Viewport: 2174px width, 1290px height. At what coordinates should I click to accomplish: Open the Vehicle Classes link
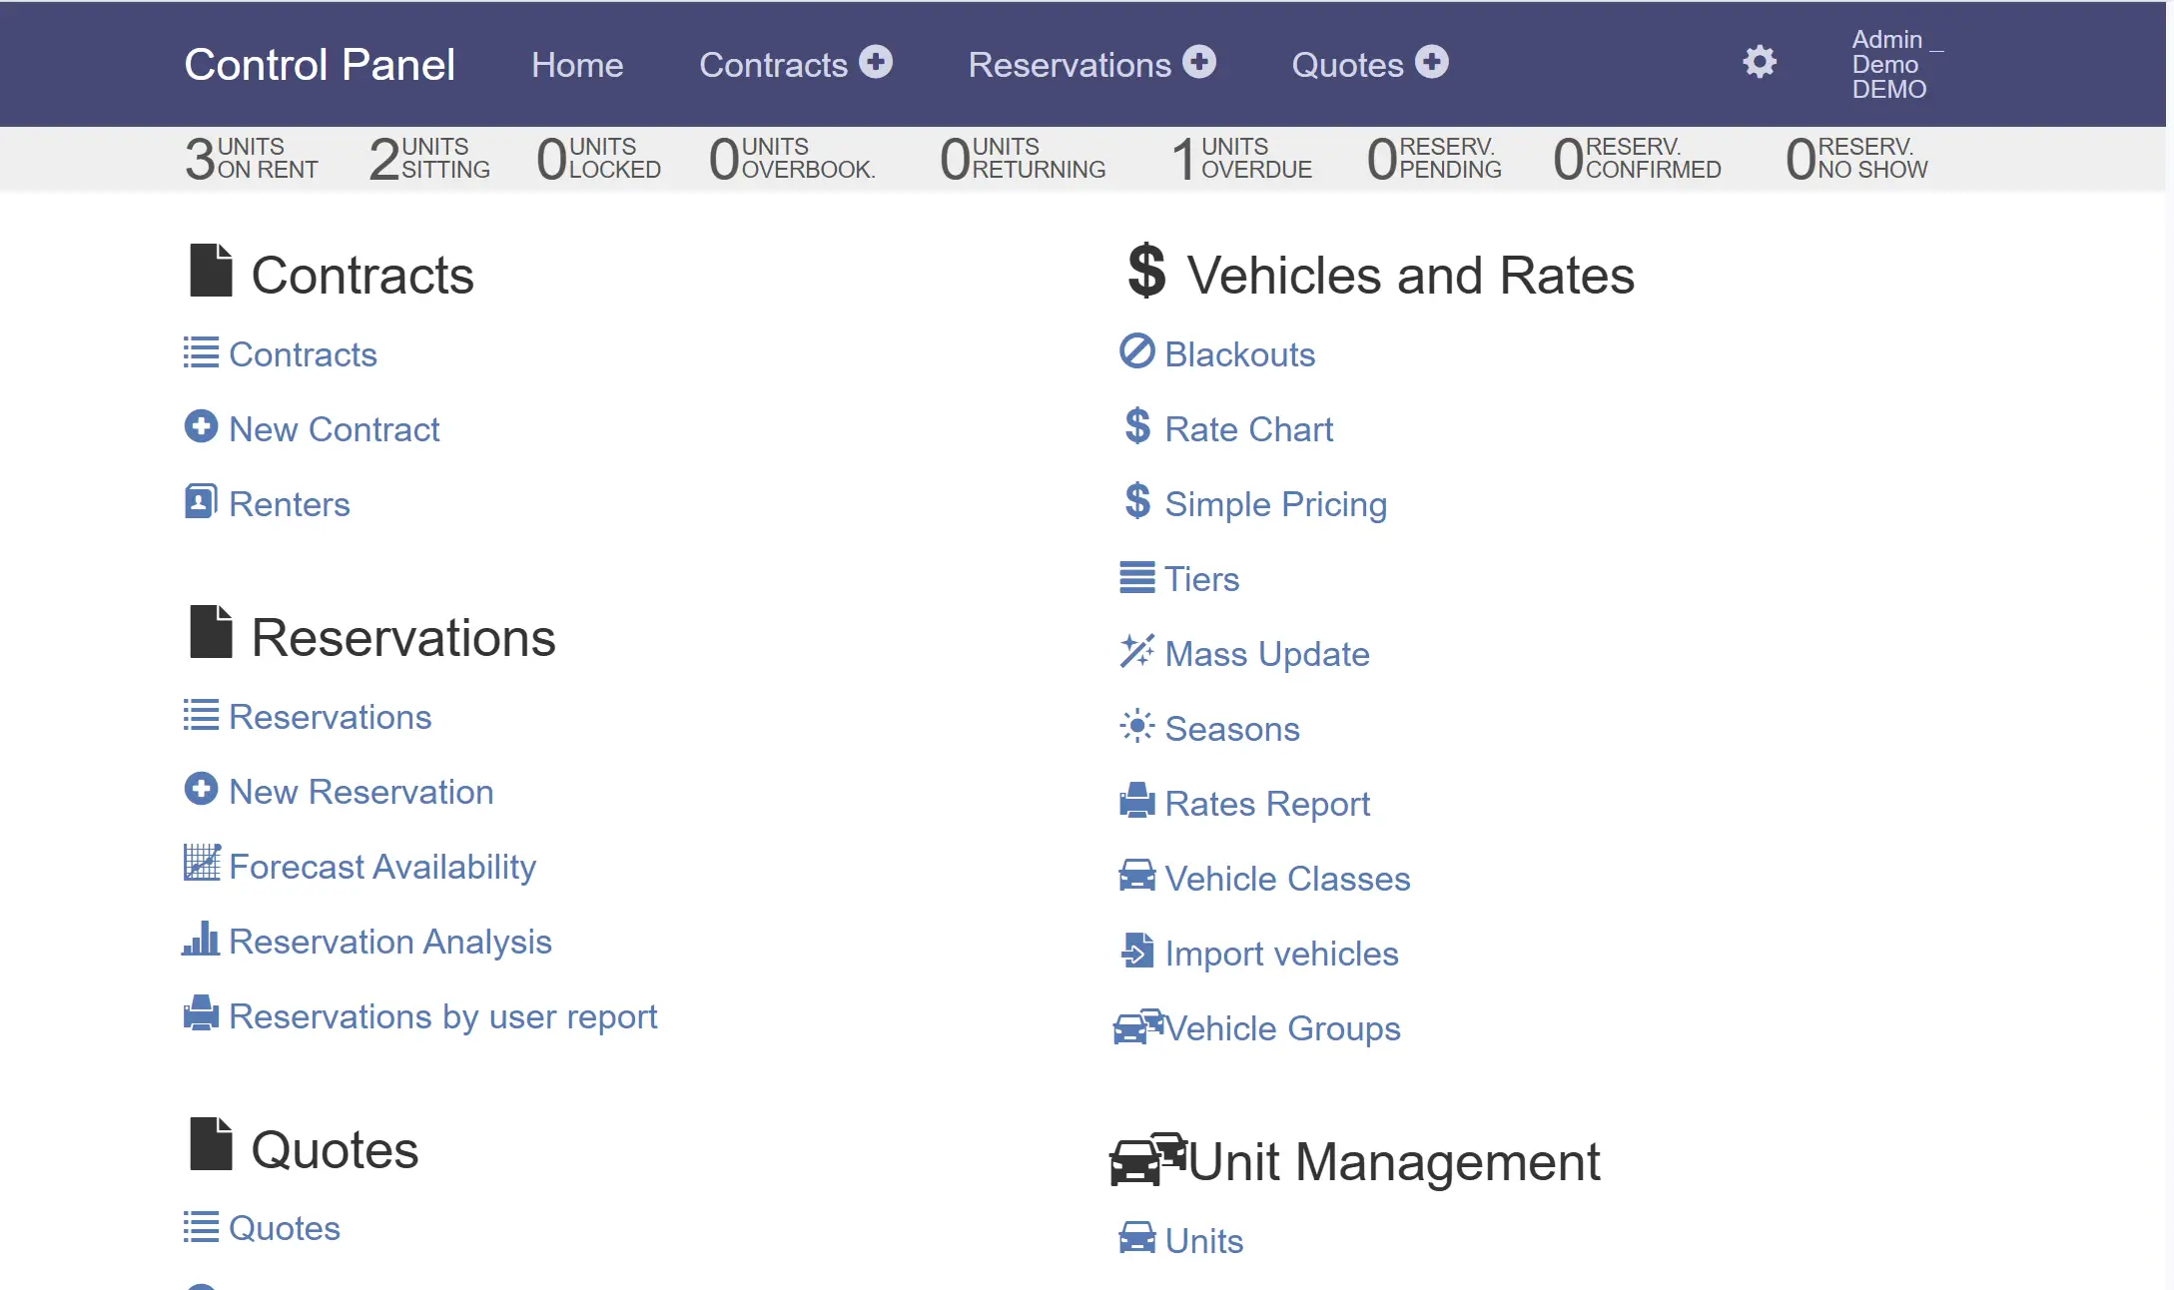[1287, 879]
